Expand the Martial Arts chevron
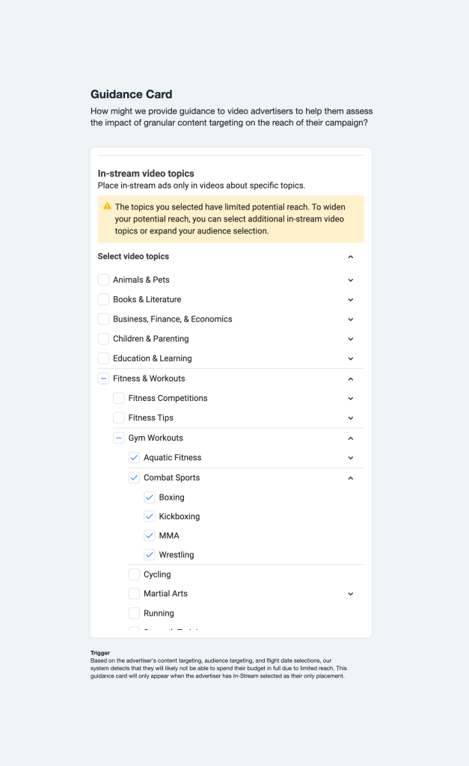 350,593
